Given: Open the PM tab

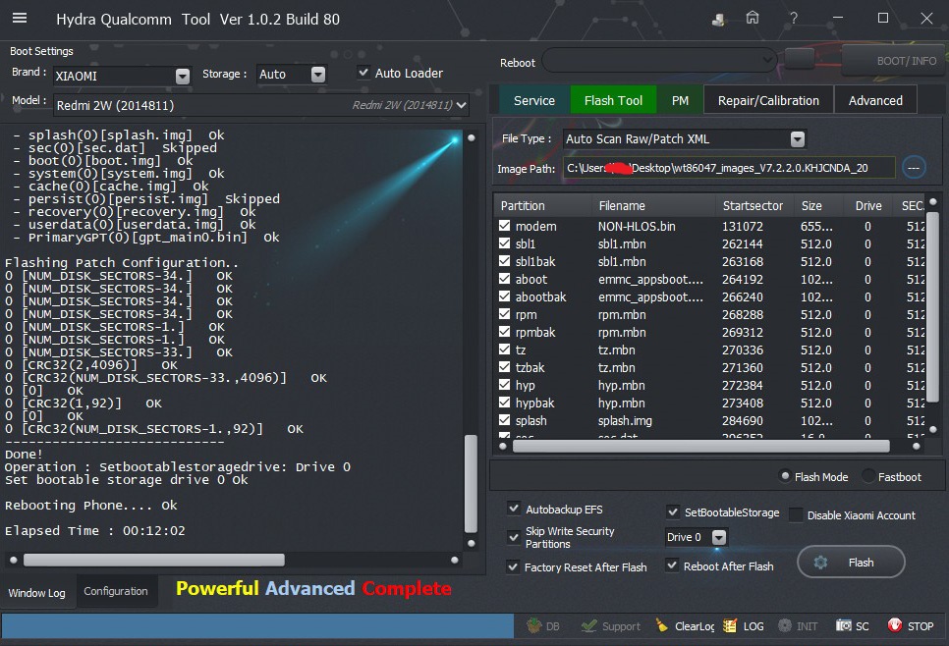Looking at the screenshot, I should tap(680, 100).
